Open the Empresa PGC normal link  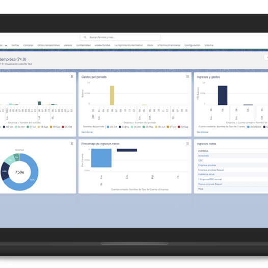[x=210, y=179]
